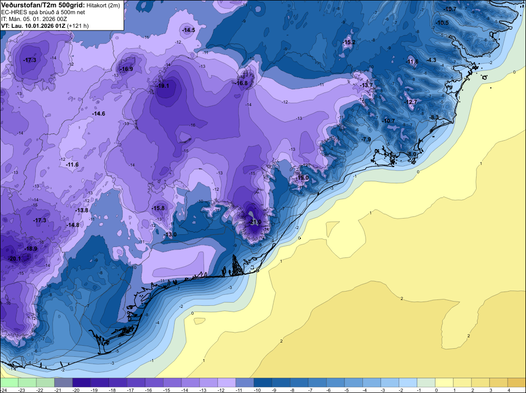Click the legend swatch labeled -24
The width and height of the screenshot is (526, 393).
tap(9, 382)
